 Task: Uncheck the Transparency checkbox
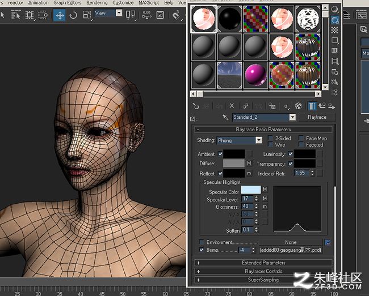[x=291, y=164]
